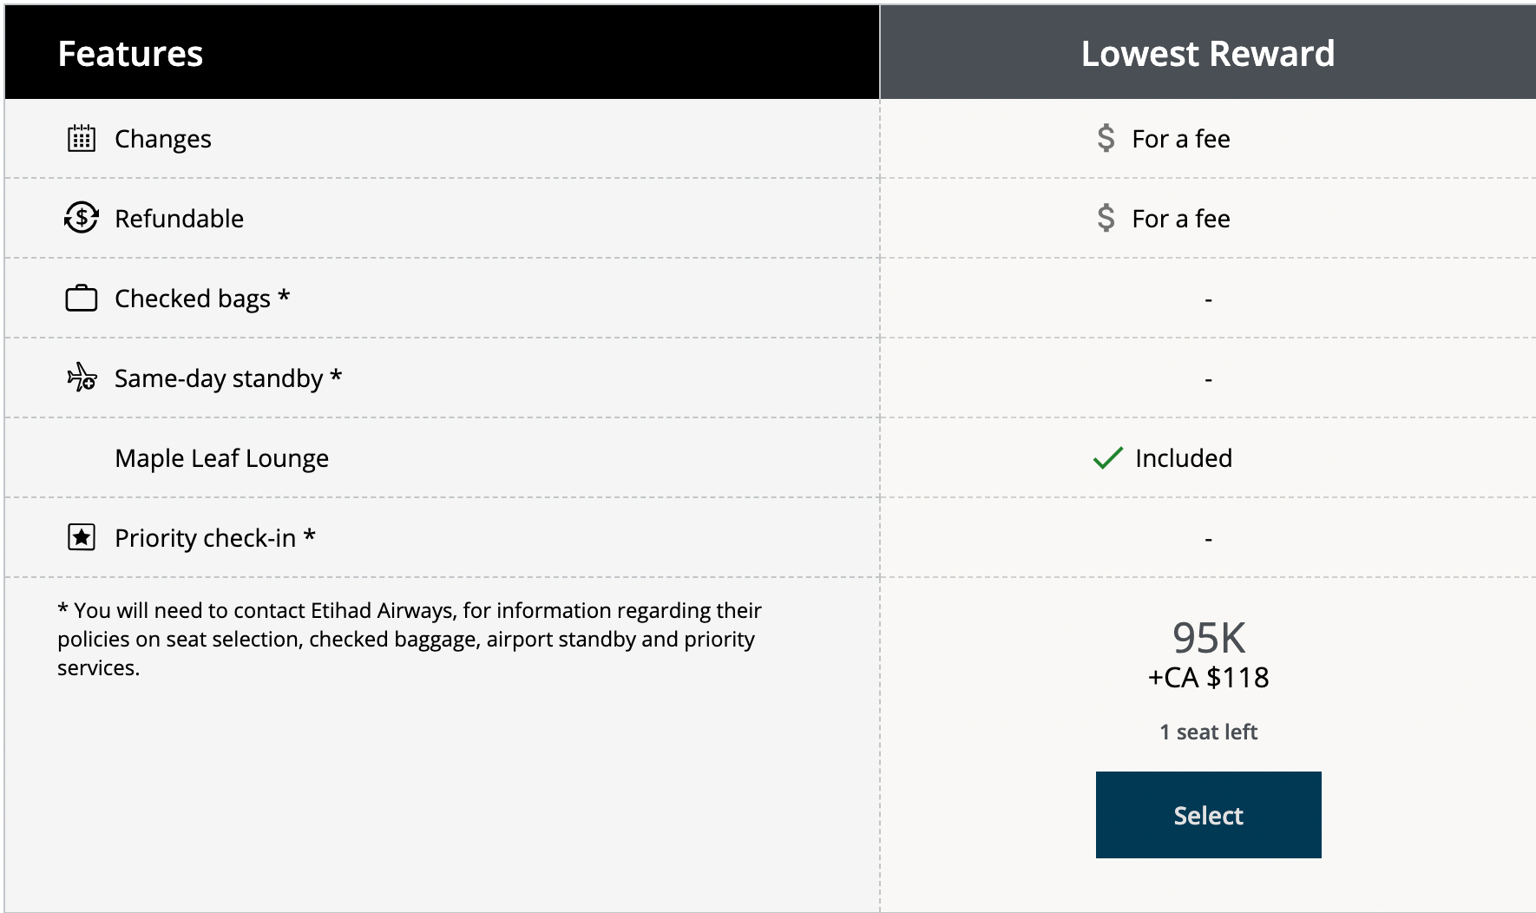Click the calendar icon beside Changes
This screenshot has height=913, width=1536.
coord(82,139)
